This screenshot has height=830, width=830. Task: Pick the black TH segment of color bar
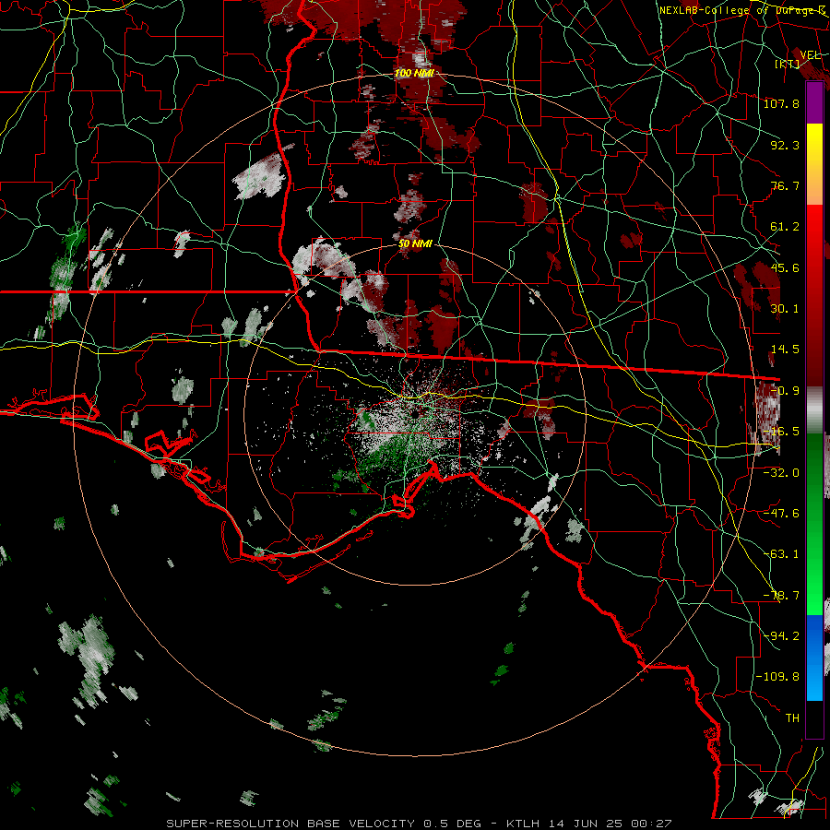(814, 719)
